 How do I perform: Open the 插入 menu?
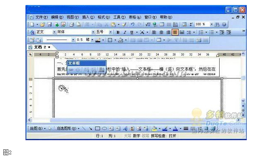coord(88,17)
